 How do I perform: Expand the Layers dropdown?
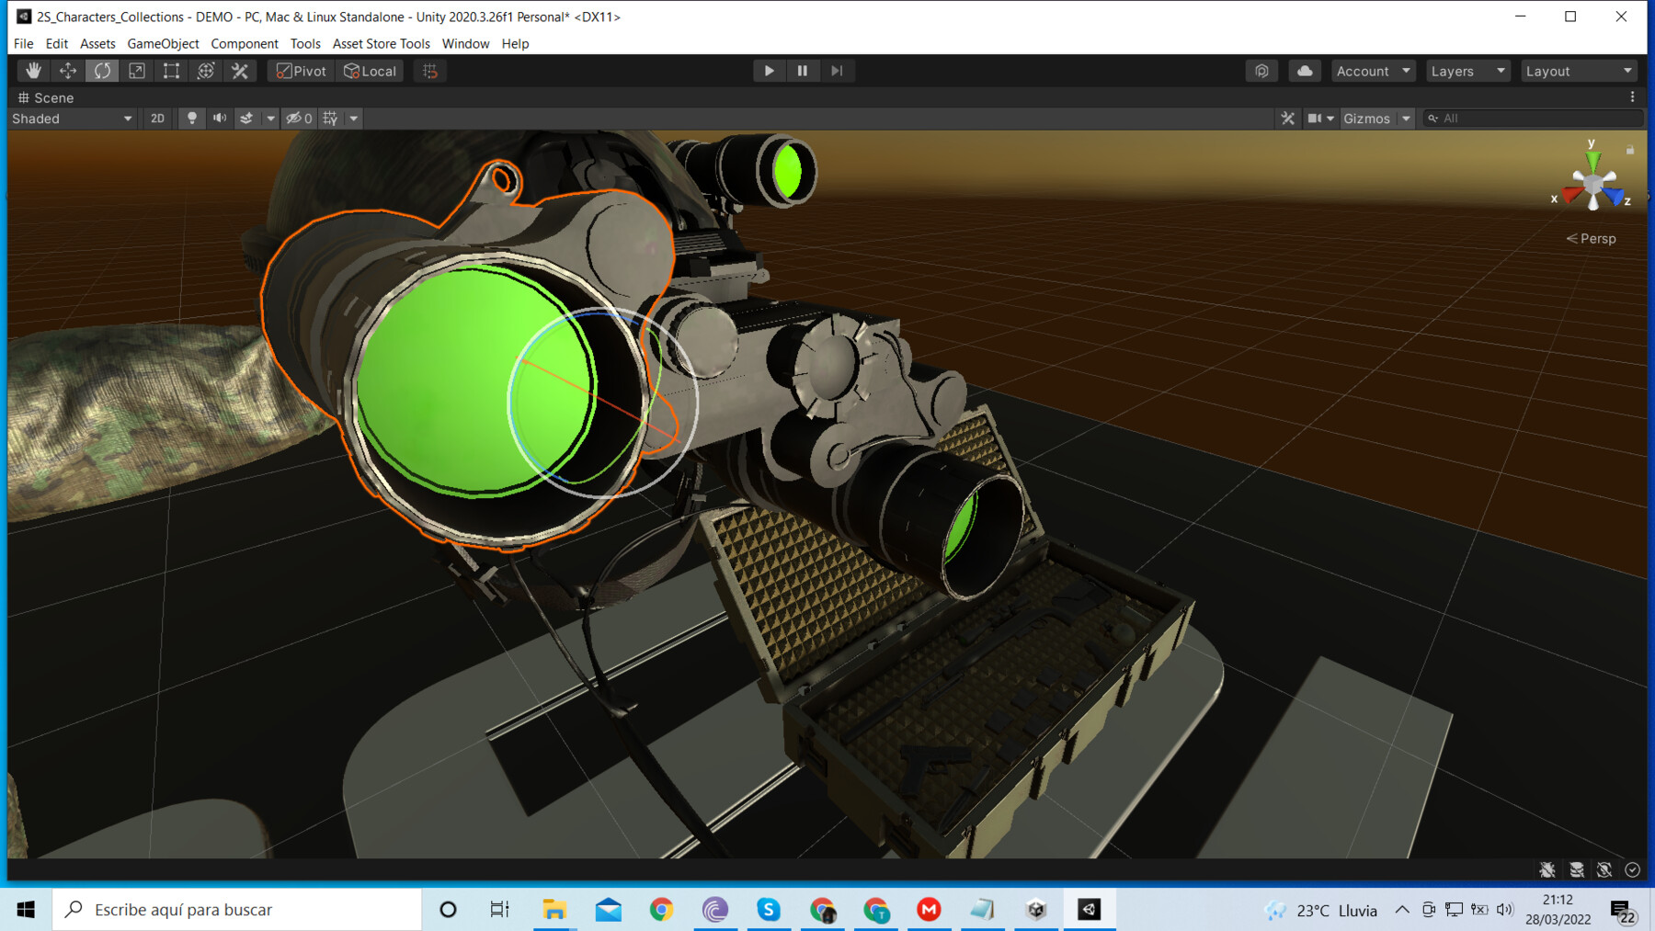click(1467, 71)
